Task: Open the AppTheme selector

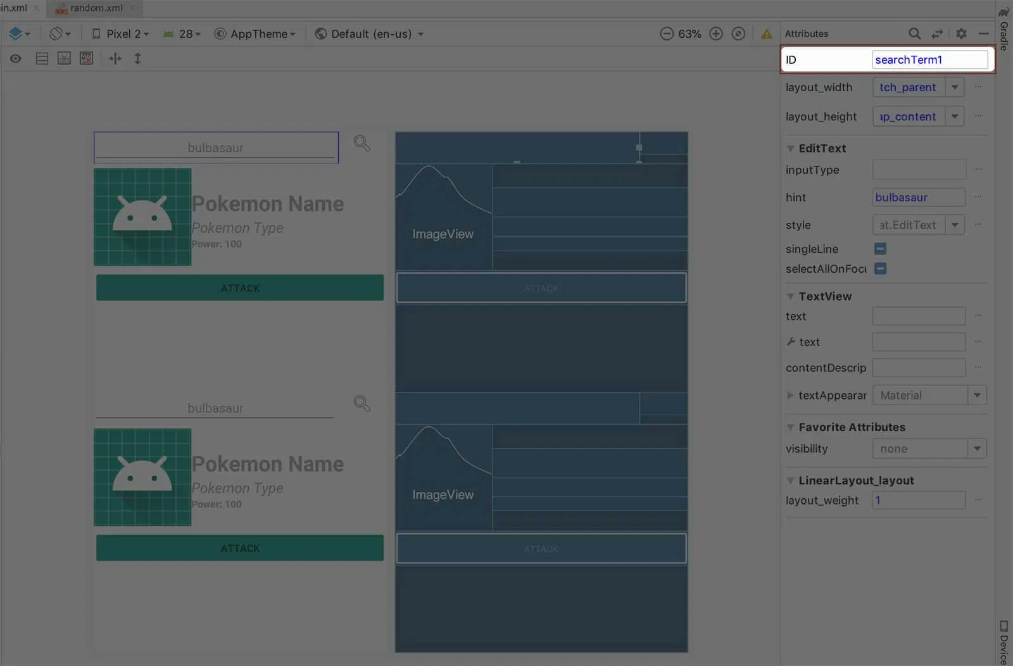Action: point(255,34)
